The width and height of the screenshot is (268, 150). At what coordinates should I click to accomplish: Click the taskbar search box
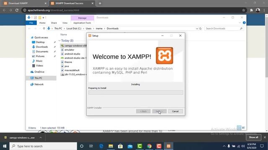coord(43,146)
